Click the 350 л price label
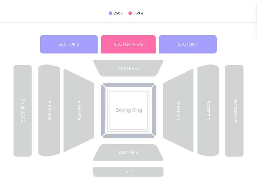Viewport: 257px width, 187px height. 138,13
